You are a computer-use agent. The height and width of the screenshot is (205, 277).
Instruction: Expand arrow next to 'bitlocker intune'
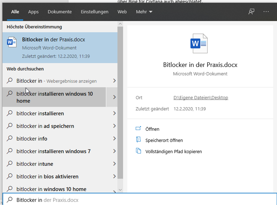pos(114,164)
